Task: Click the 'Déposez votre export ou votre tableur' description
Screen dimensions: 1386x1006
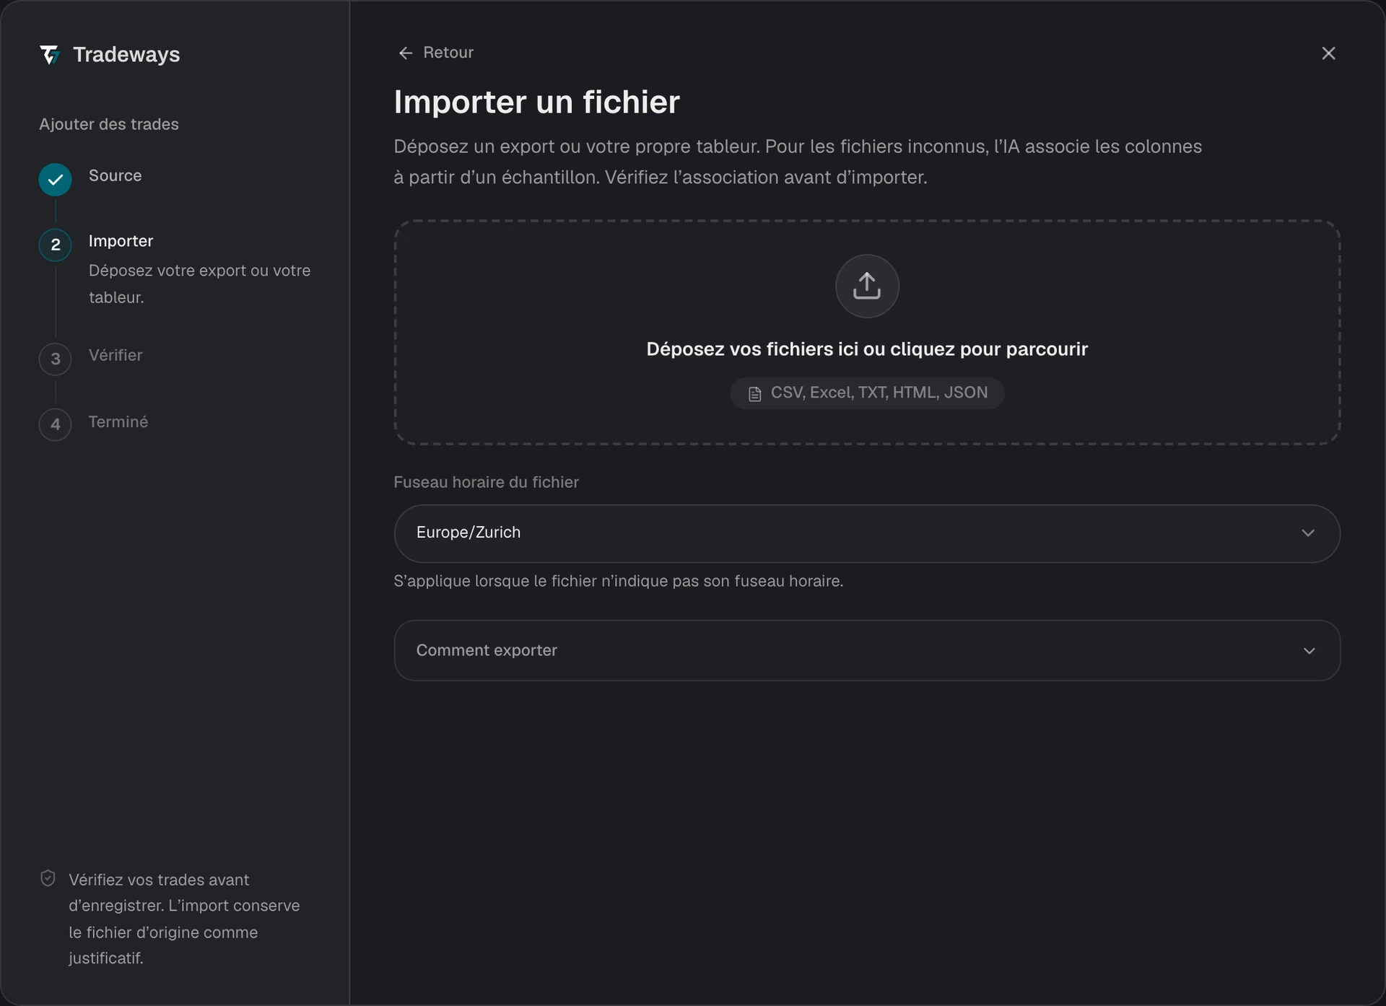Action: pos(199,284)
